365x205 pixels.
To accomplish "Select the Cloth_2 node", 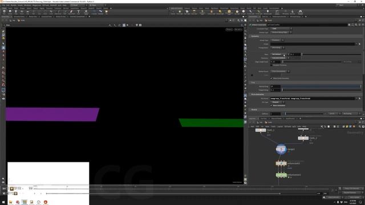I will click(x=303, y=138).
